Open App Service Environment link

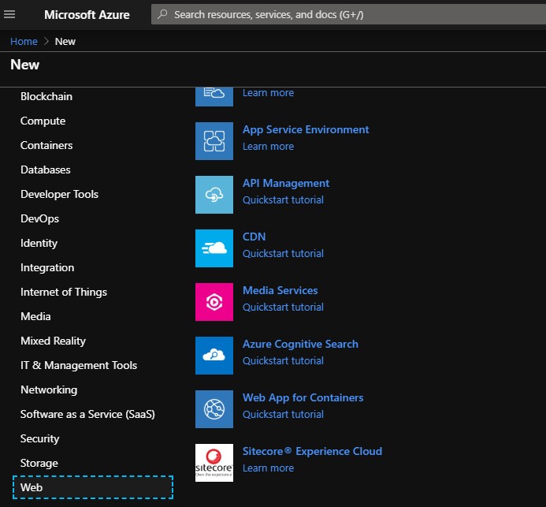(306, 129)
